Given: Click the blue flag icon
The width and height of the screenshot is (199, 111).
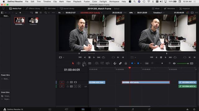Looking at the screenshot, I should point(132,63).
